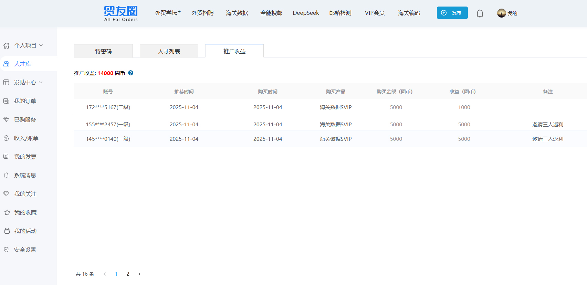The width and height of the screenshot is (587, 285).
Task: Open 已购服务 in the sidebar
Action: tap(25, 120)
